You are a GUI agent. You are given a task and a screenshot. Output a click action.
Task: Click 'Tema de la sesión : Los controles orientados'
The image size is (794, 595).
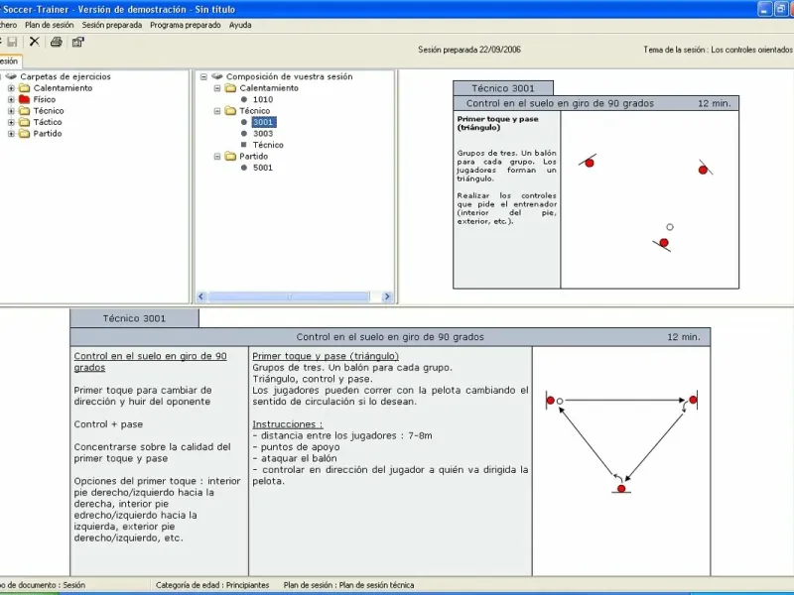click(x=718, y=50)
